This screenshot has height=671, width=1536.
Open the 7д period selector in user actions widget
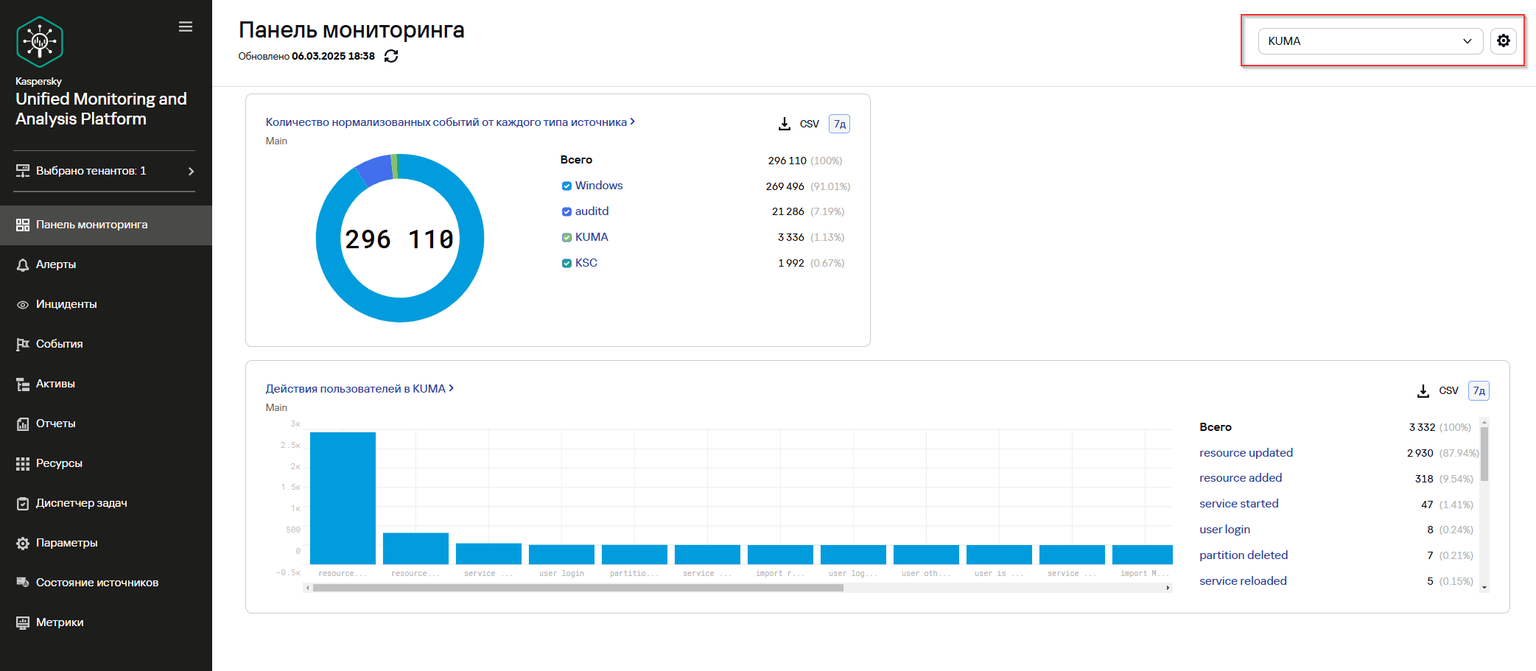pyautogui.click(x=1479, y=390)
